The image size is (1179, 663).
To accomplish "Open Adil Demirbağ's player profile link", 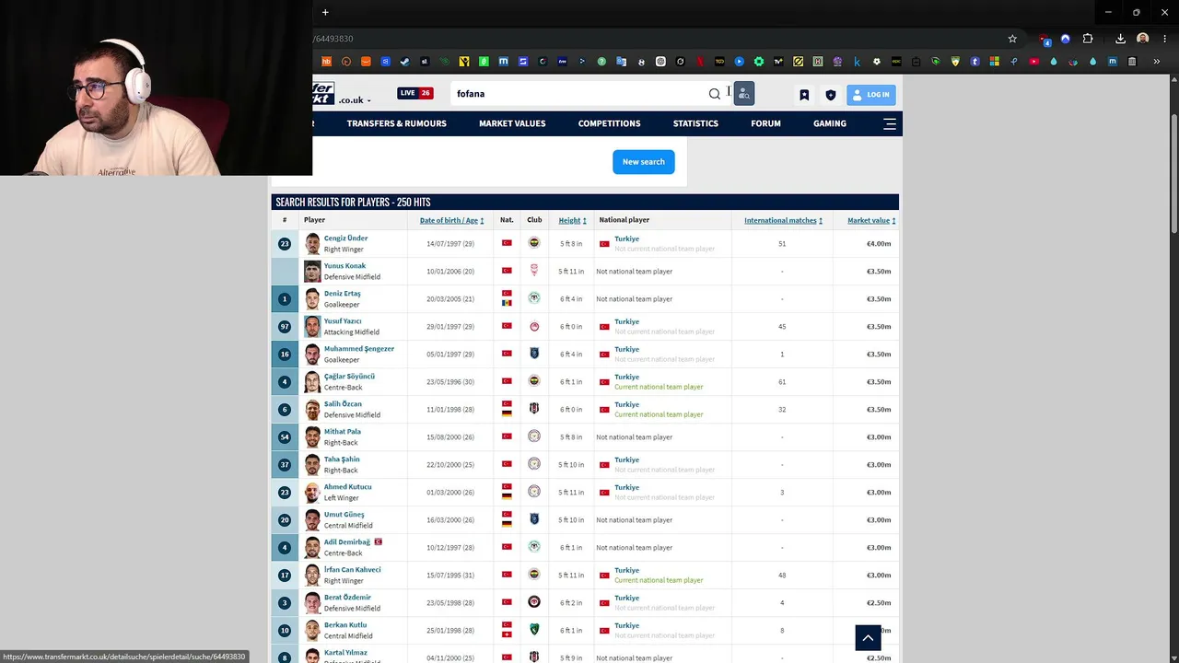I will [x=346, y=542].
